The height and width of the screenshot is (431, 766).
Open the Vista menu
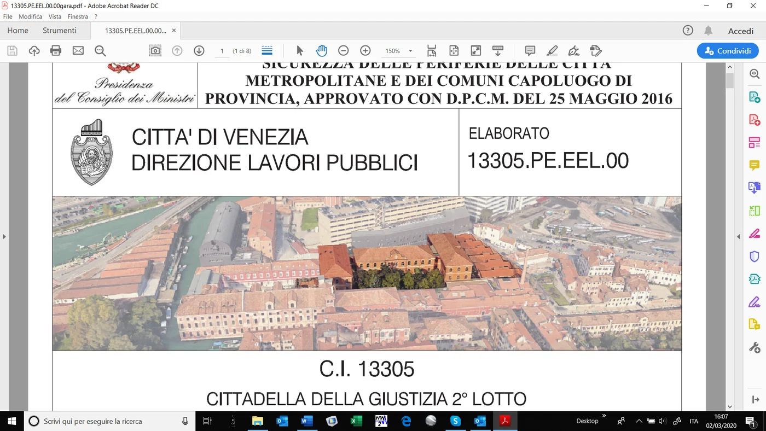point(55,17)
